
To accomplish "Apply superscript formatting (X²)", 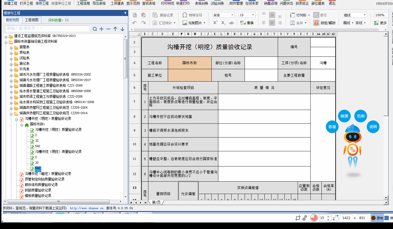I will tap(215, 23).
